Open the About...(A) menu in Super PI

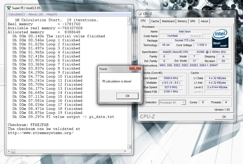36,14
